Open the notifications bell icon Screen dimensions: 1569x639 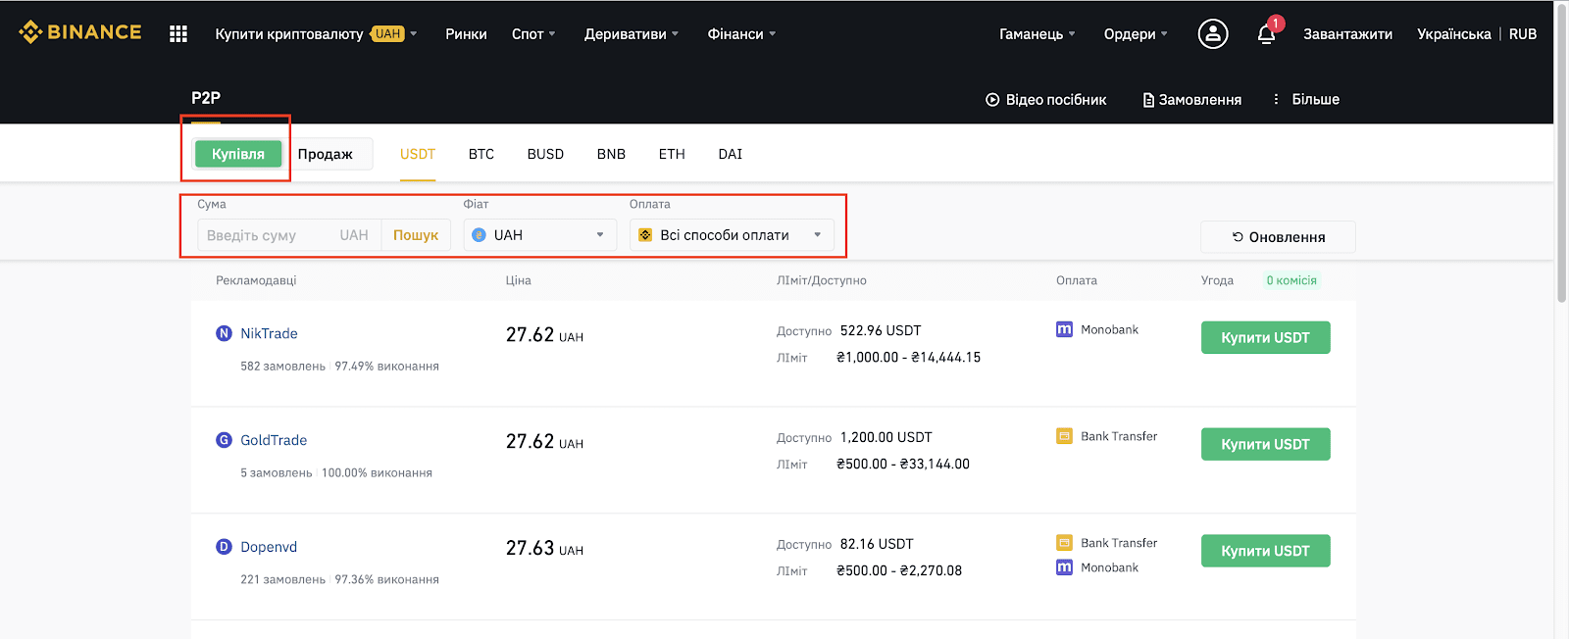tap(1266, 34)
